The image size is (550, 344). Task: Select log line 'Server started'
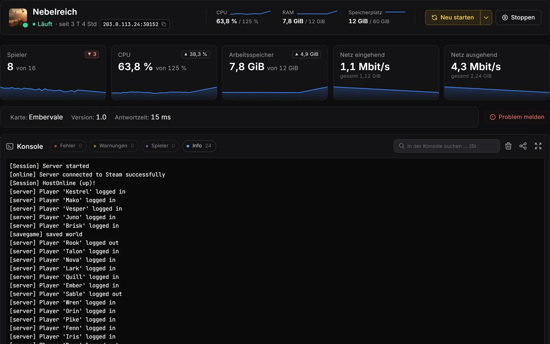tap(49, 166)
